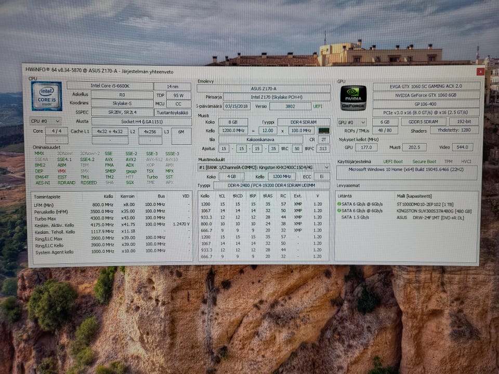
Task: Click the NVIDIA GeForce GTX 1060 6GB field
Action: (426, 95)
